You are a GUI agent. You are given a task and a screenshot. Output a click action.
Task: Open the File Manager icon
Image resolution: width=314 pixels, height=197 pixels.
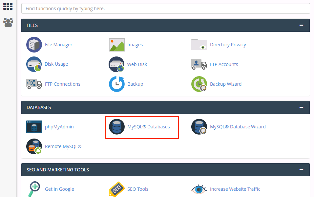(x=34, y=45)
